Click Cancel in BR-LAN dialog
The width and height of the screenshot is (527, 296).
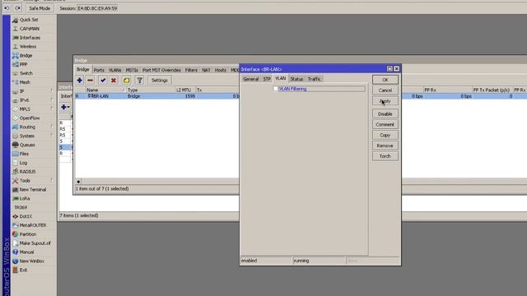coord(385,90)
